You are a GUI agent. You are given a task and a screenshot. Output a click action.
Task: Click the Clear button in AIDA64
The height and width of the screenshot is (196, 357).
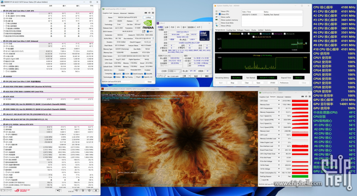click(x=247, y=83)
